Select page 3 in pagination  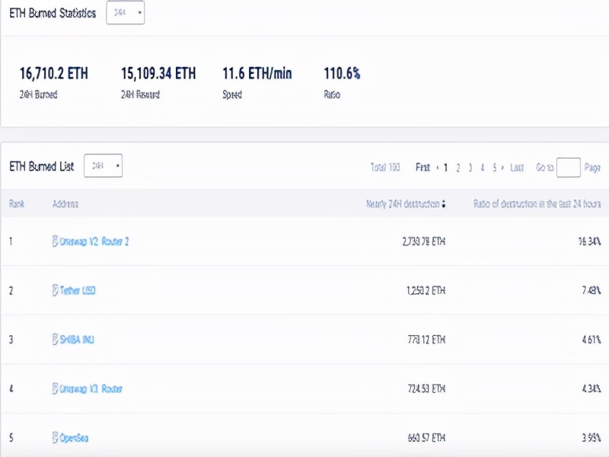coord(470,168)
